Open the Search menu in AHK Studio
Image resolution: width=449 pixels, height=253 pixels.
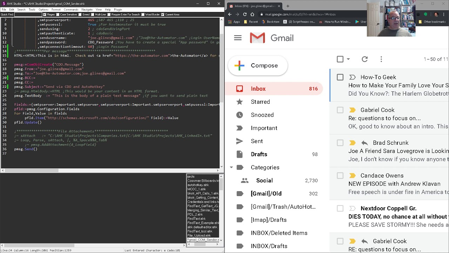click(x=21, y=9)
